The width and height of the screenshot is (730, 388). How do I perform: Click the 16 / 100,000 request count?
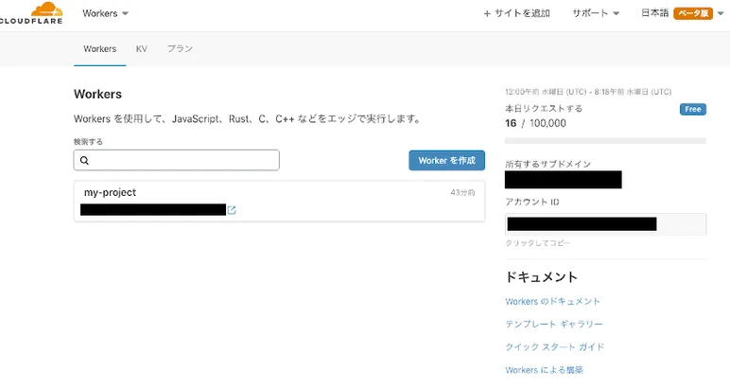(x=535, y=123)
